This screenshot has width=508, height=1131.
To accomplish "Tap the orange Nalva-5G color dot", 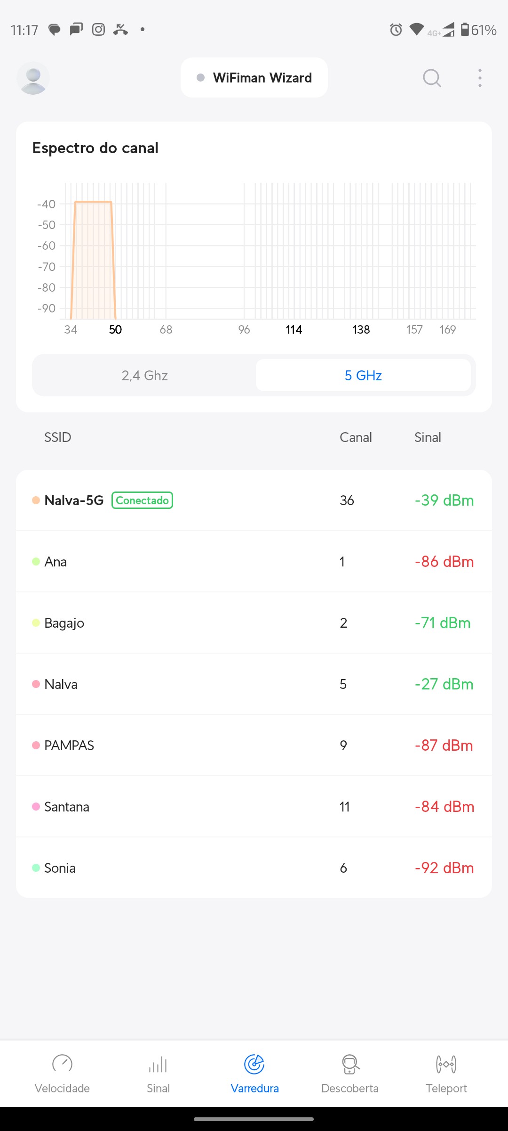I will [x=36, y=500].
